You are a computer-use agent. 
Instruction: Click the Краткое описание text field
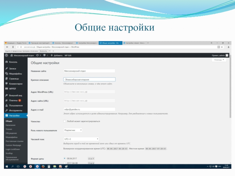pyautogui.click(x=89, y=79)
